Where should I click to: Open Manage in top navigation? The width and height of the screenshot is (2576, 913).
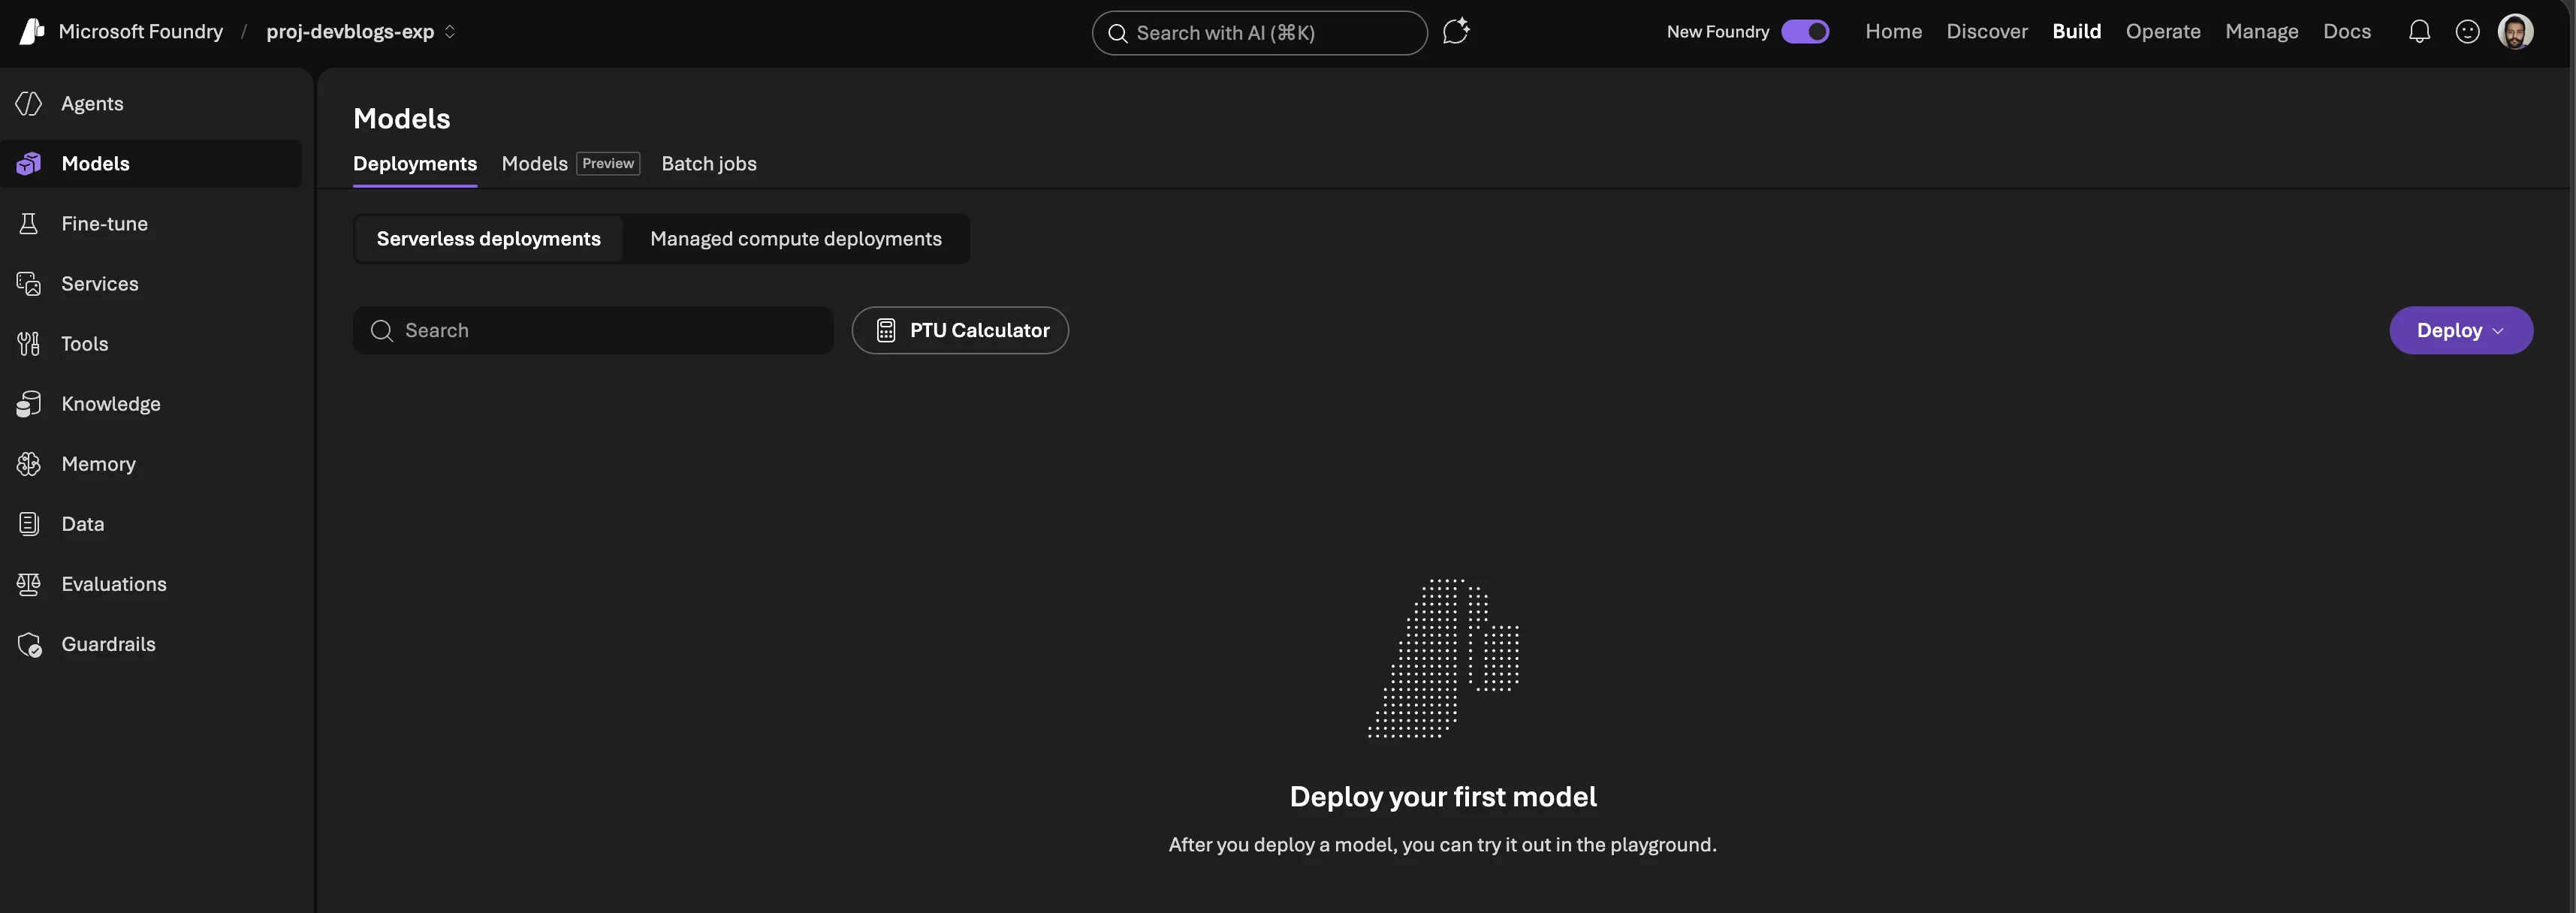click(2261, 32)
